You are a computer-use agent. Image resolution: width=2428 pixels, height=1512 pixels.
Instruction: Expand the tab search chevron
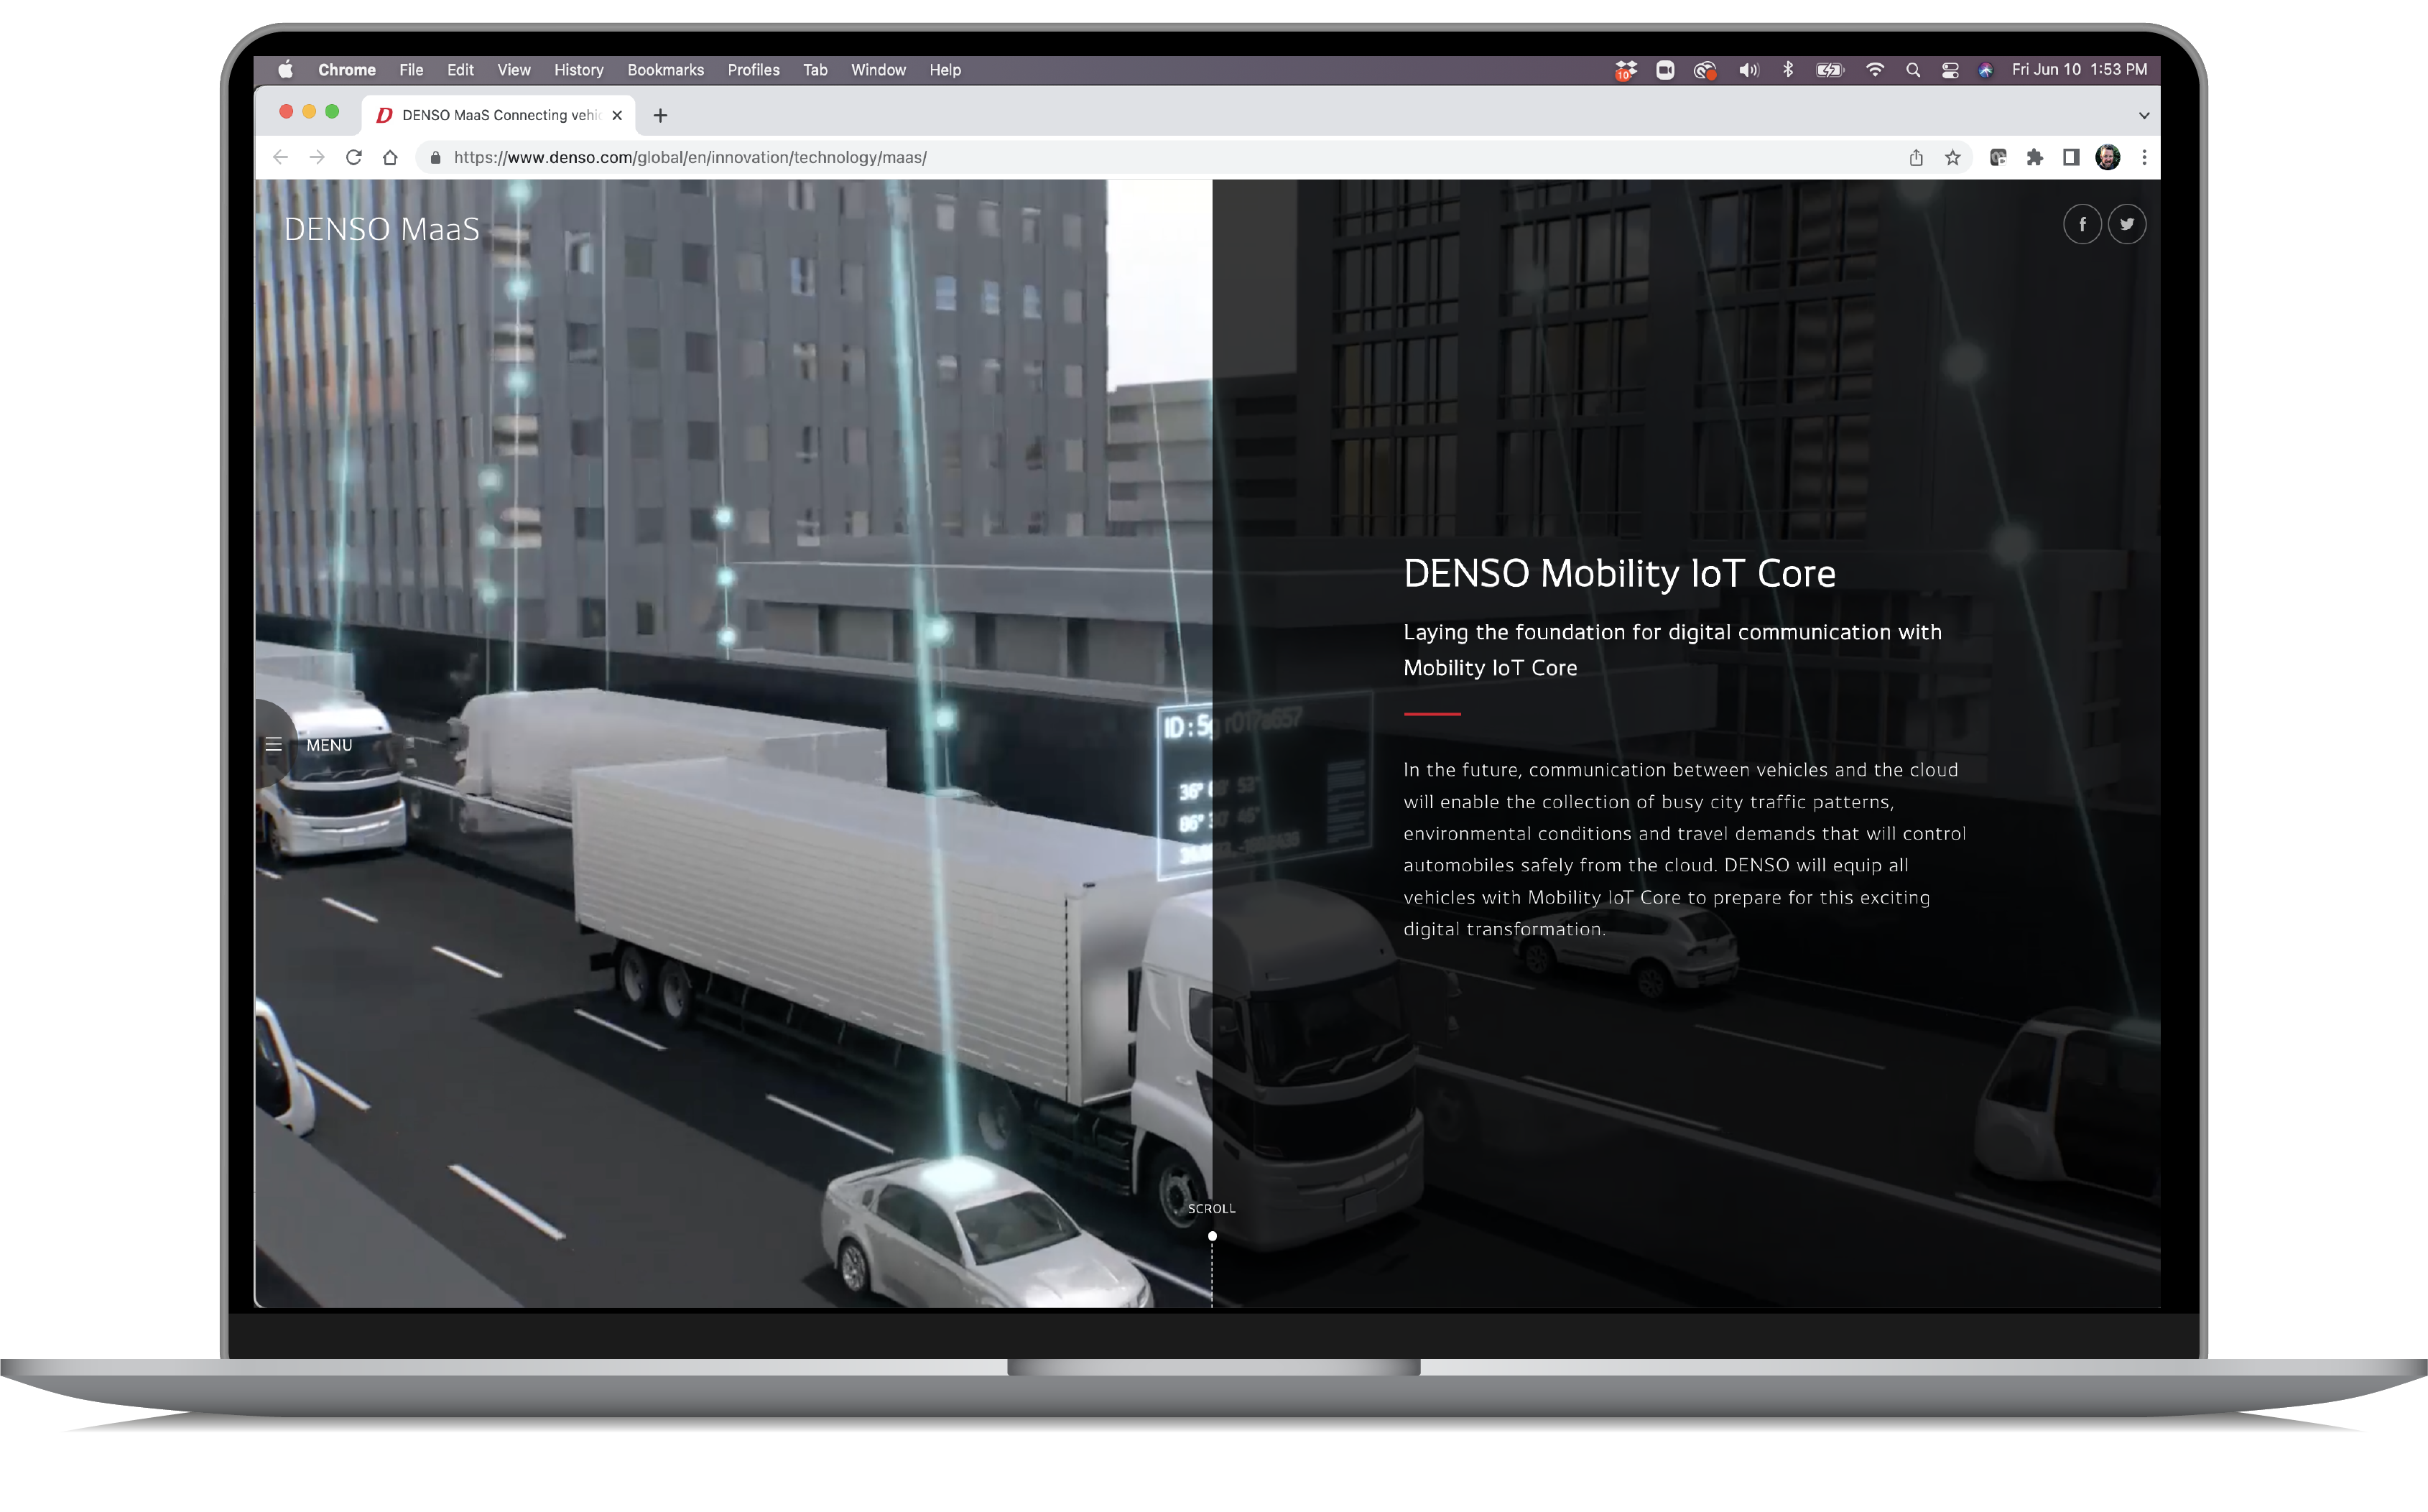(x=2144, y=115)
